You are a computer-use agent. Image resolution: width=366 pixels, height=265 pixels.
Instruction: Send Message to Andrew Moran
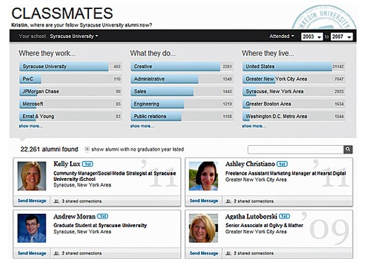pyautogui.click(x=32, y=253)
